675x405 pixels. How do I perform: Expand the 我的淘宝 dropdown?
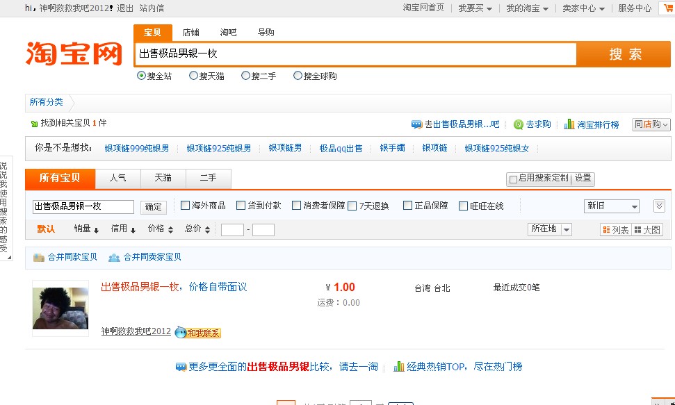[528, 8]
